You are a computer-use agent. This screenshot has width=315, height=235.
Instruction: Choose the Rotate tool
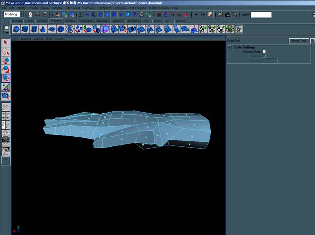pos(6,69)
